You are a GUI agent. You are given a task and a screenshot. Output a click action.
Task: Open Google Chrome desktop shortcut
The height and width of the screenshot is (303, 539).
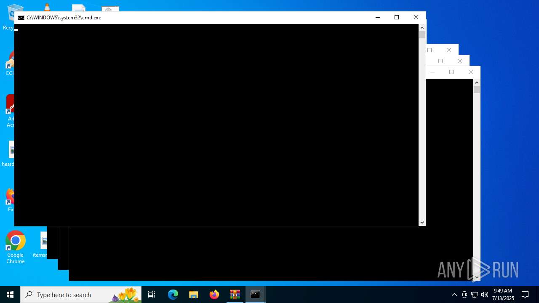[x=16, y=247]
